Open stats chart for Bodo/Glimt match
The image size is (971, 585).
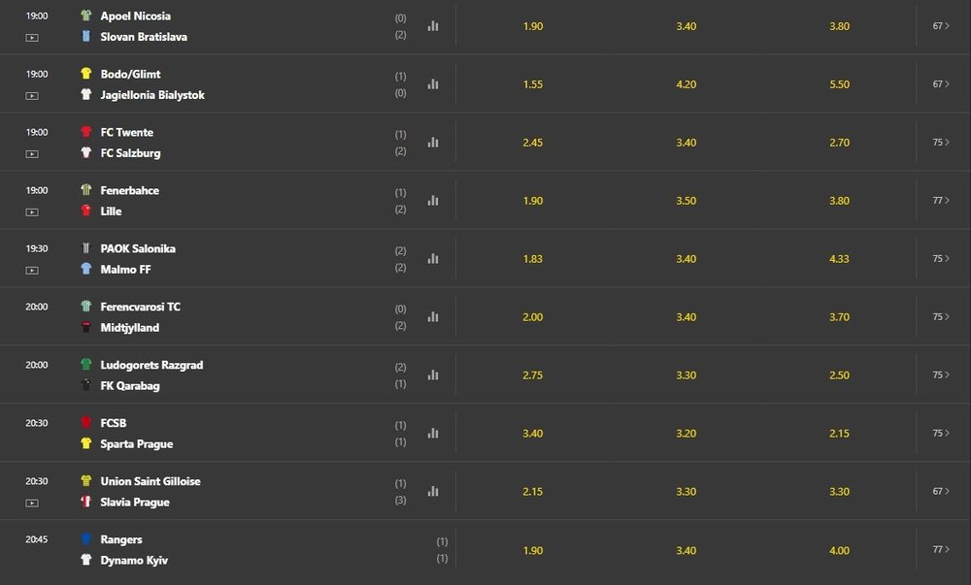[433, 84]
